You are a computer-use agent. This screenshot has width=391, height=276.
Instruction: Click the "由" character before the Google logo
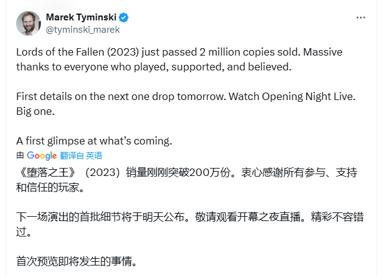[x=20, y=156]
